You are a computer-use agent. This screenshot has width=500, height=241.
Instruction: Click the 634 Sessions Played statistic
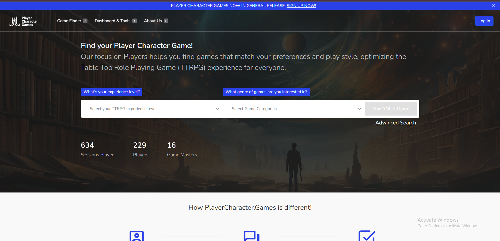(x=98, y=149)
